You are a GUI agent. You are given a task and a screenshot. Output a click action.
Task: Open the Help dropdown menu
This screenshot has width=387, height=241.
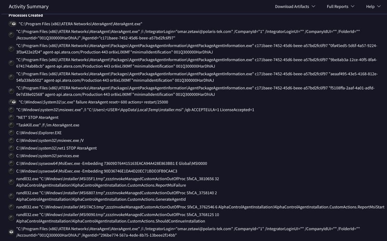[x=373, y=7]
